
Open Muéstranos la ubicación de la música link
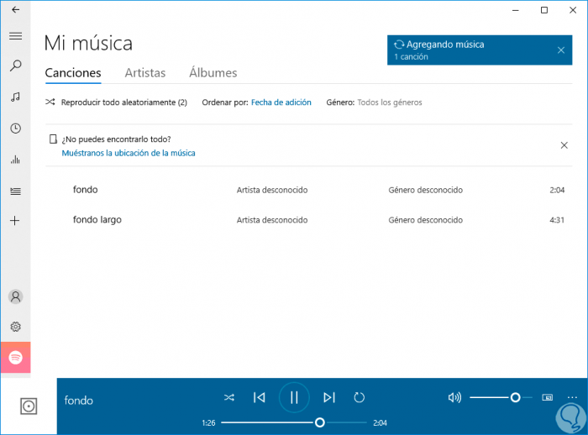coord(129,153)
